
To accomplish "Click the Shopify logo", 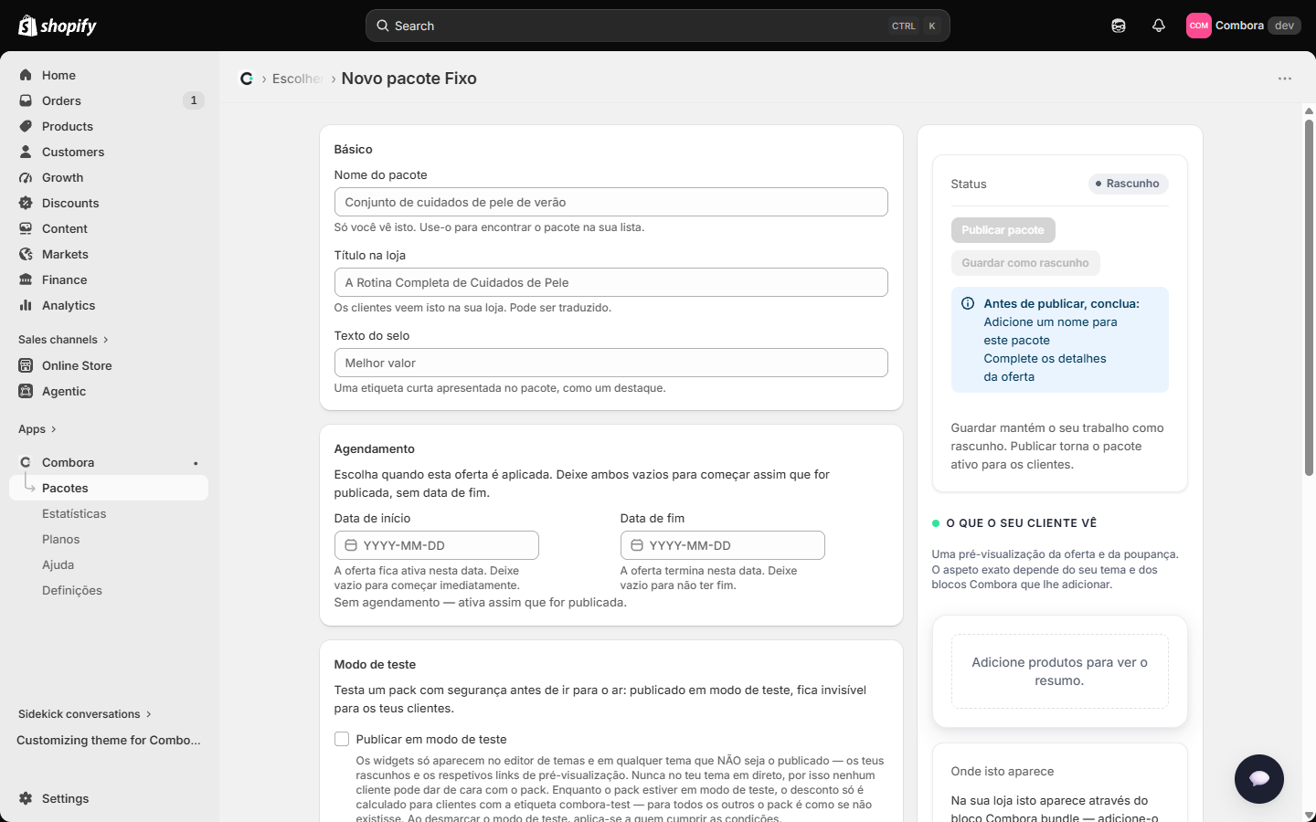I will 58,26.
